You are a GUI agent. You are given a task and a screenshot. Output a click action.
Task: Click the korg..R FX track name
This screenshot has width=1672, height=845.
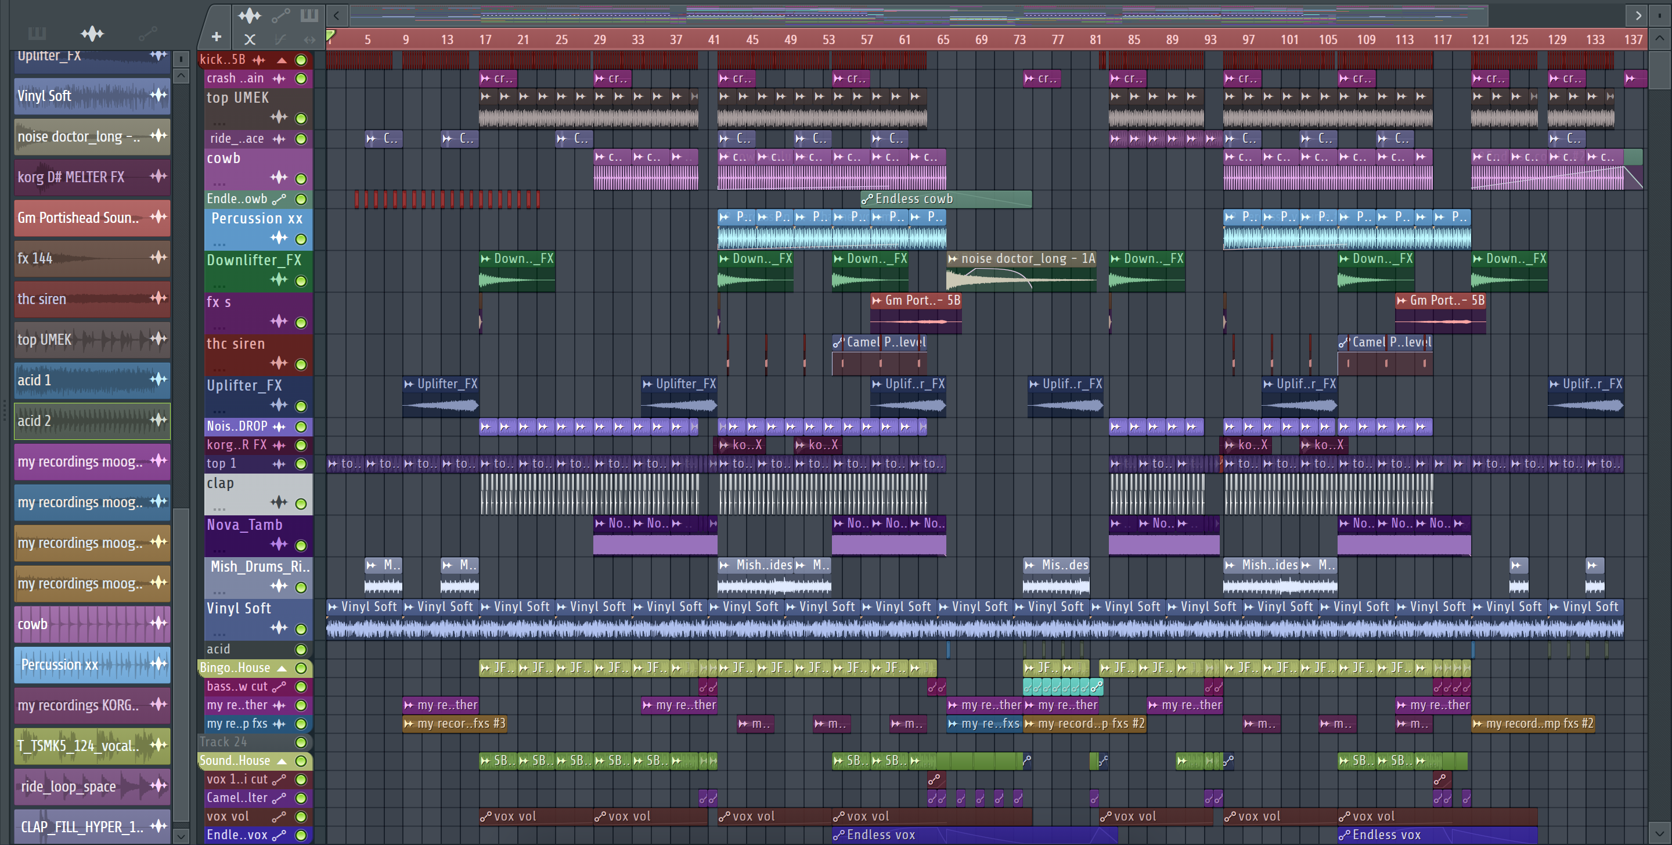pyautogui.click(x=237, y=445)
